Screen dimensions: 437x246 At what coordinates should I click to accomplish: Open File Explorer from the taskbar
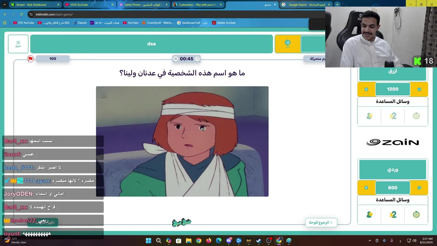(x=188, y=241)
